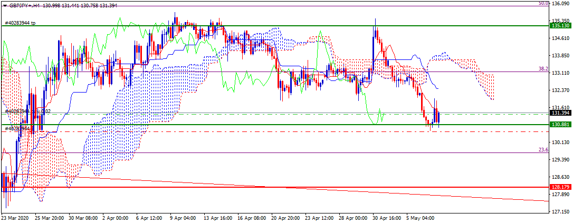
Task: Select the green 130.881 price tag
Action: [561, 125]
